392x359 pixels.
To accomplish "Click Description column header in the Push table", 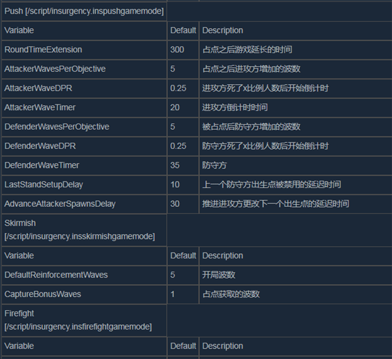I will (x=223, y=31).
